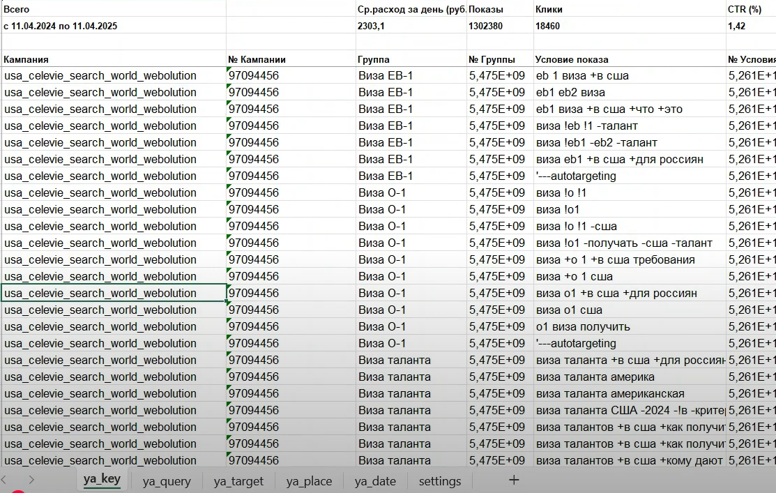The width and height of the screenshot is (776, 493).
Task: Click 5,475E+09 in the виза о1 сша row
Action: click(x=500, y=310)
